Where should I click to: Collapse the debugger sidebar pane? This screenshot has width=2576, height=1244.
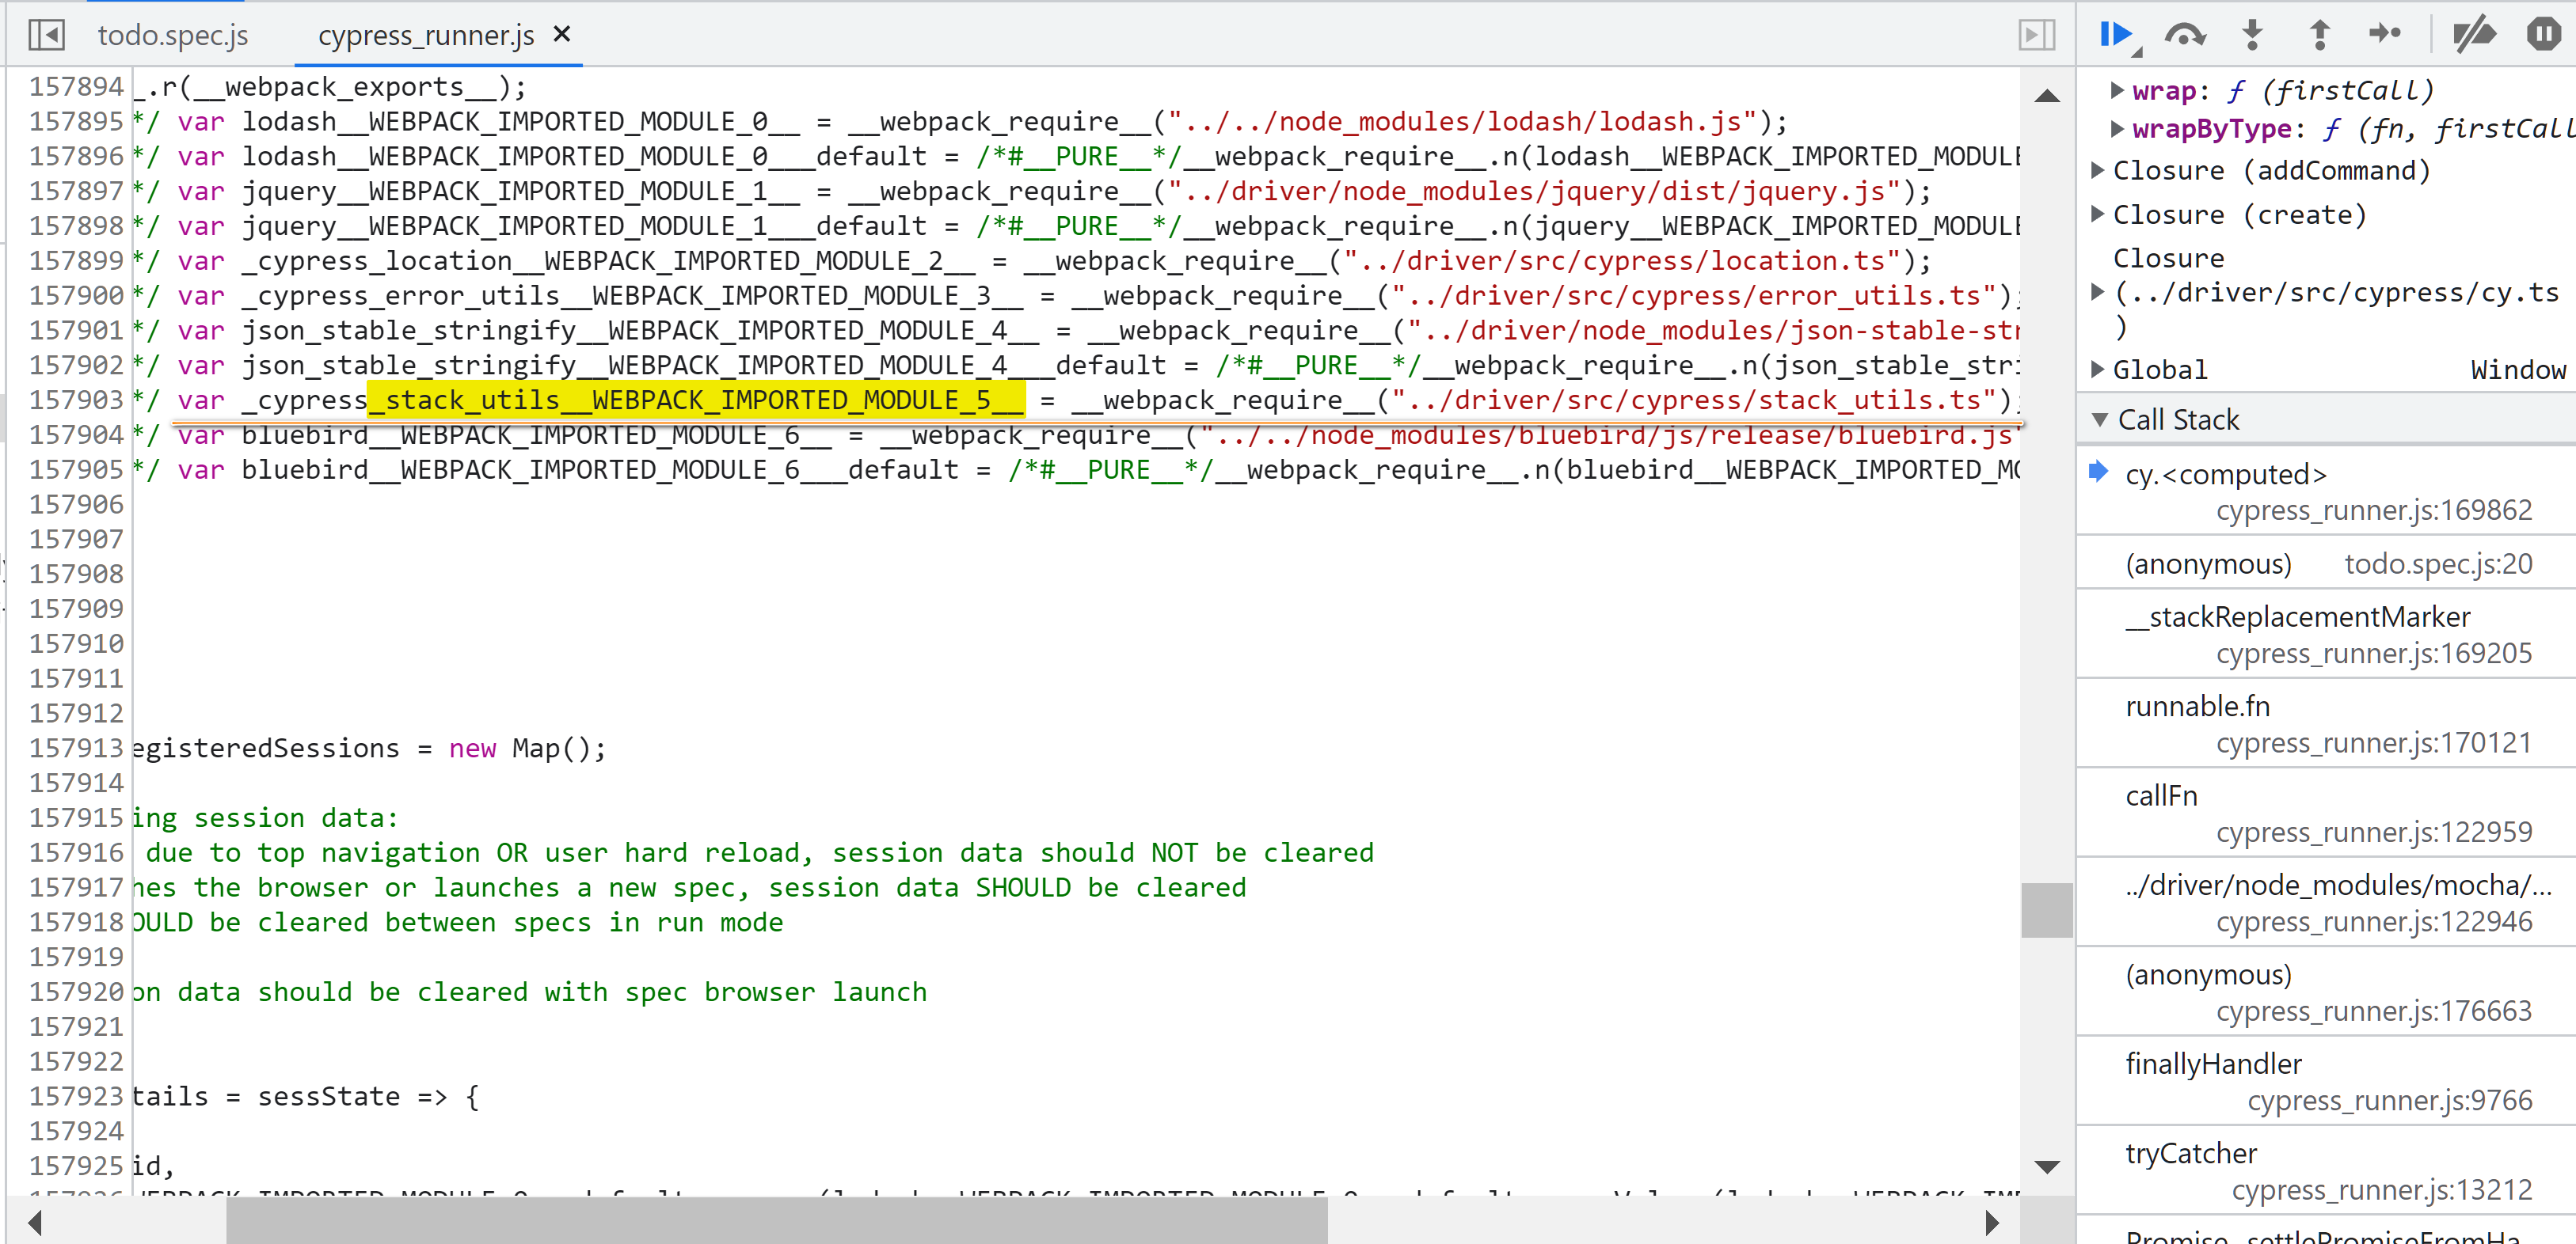coord(2036,35)
